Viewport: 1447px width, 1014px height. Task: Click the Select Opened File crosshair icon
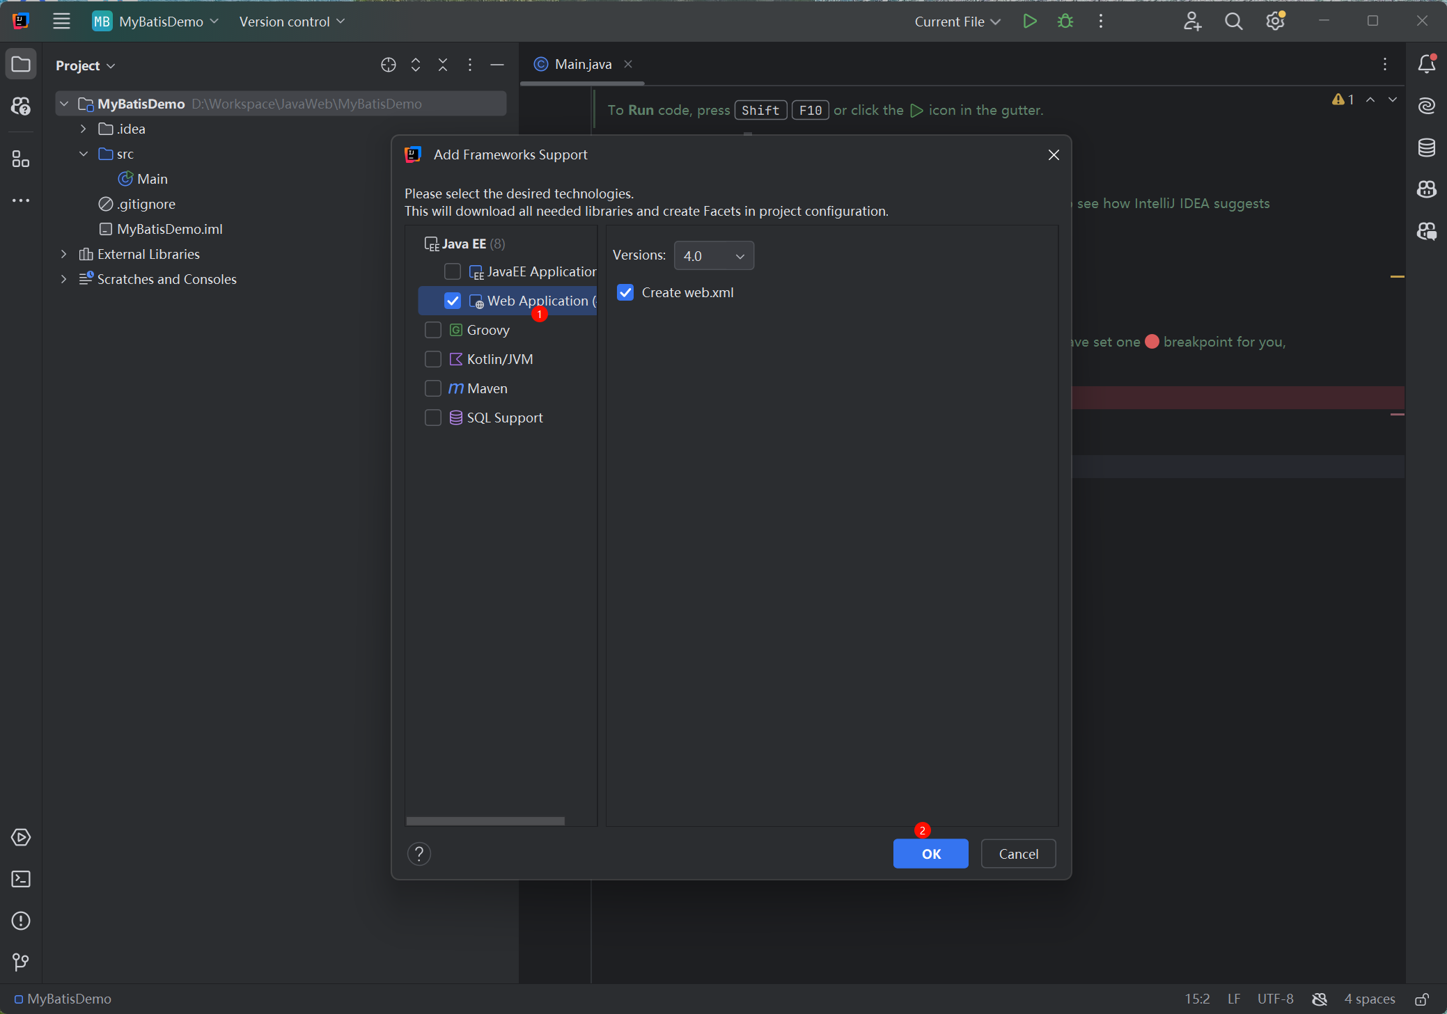click(x=389, y=65)
